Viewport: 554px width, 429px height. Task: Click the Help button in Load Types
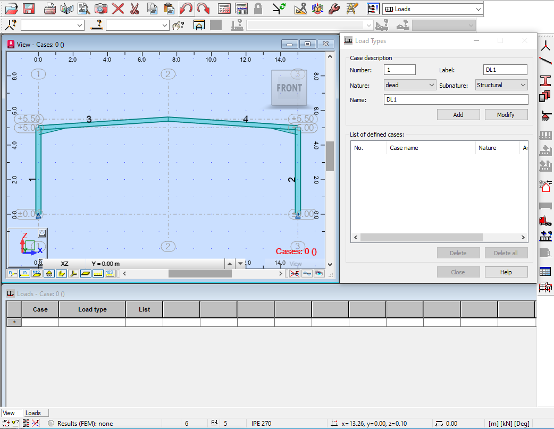pos(506,272)
